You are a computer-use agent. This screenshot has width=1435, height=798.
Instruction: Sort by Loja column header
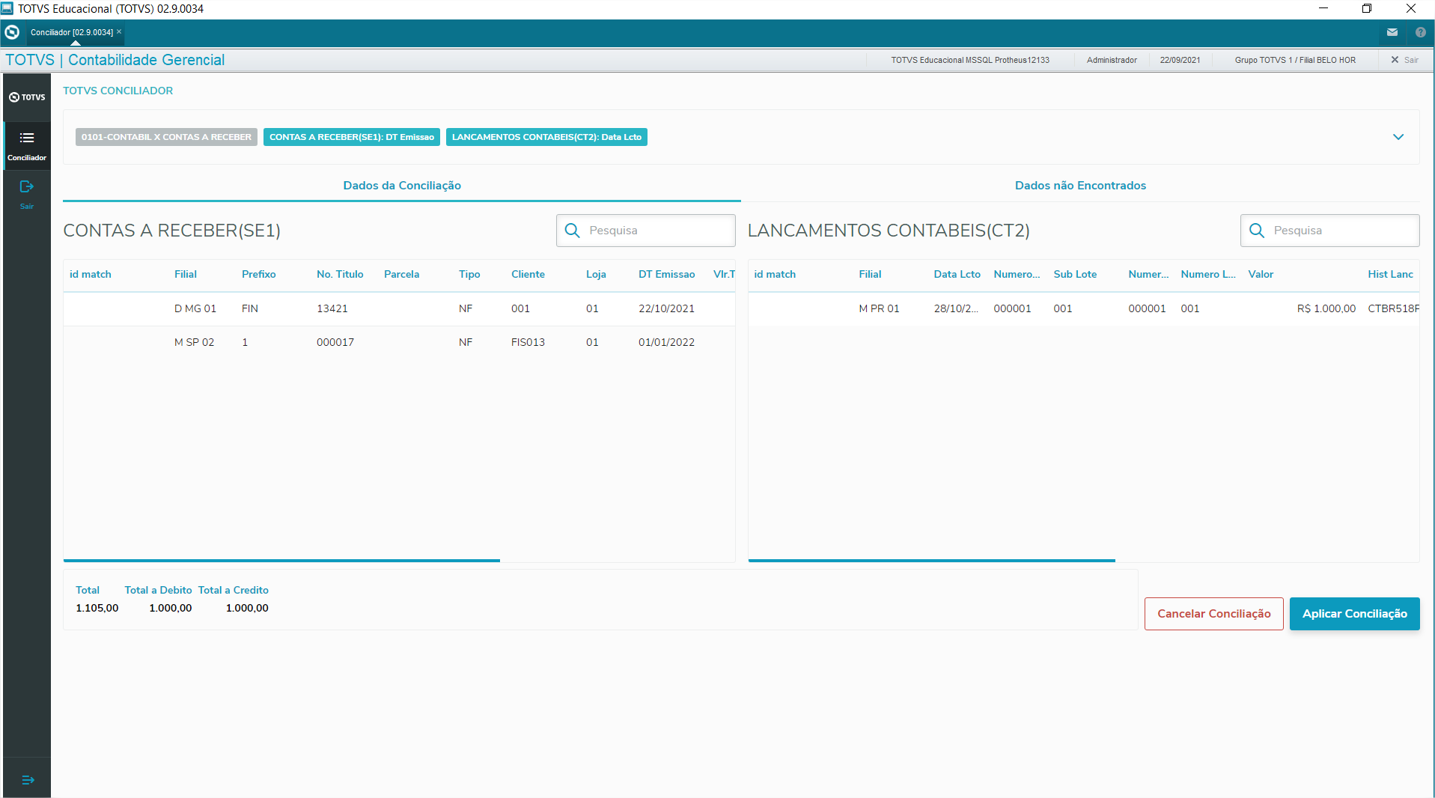[x=596, y=274]
